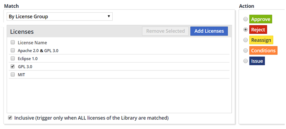Click the dropdown arrow in Match selector

pos(109,16)
